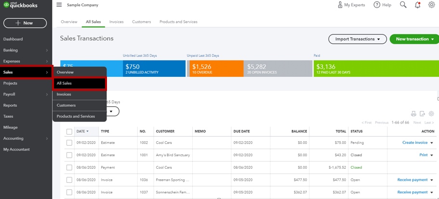Switch to the Products and Services tab
This screenshot has height=199, width=439.
[178, 22]
